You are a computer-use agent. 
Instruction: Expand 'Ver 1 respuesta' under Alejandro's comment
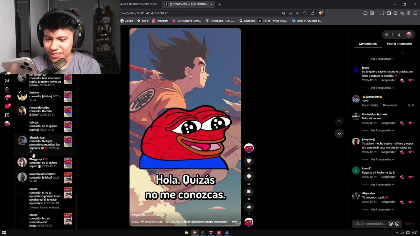click(x=382, y=209)
